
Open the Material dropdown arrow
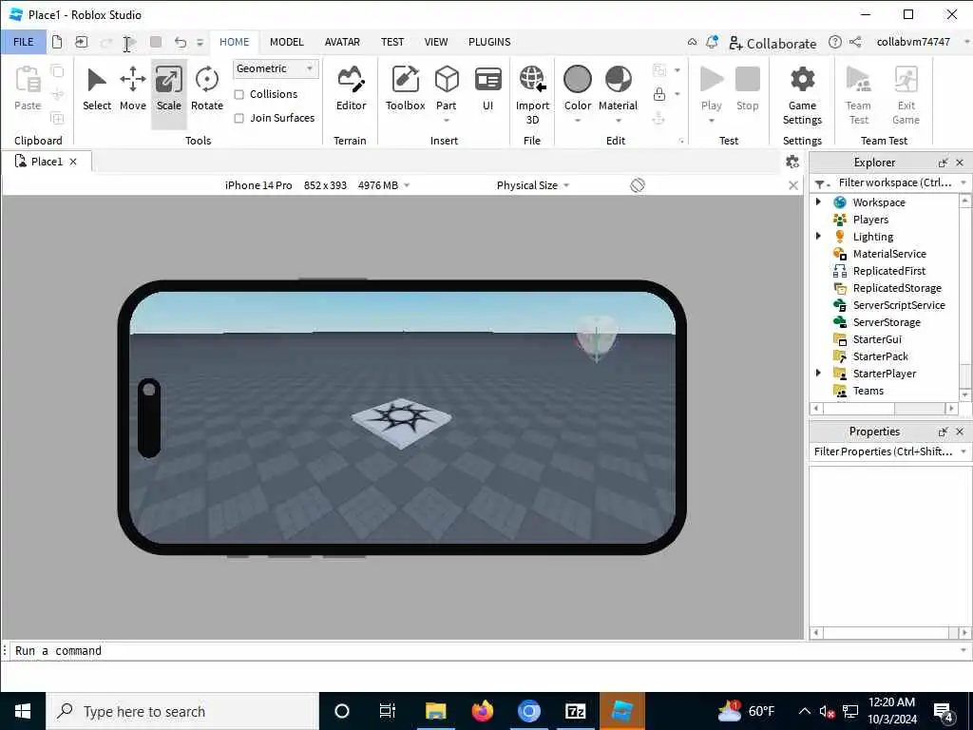(618, 121)
